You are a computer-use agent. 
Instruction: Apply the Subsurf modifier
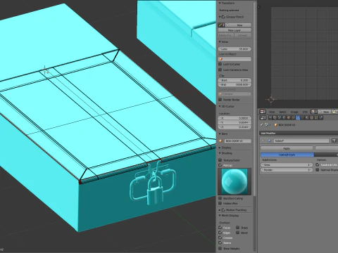point(287,148)
